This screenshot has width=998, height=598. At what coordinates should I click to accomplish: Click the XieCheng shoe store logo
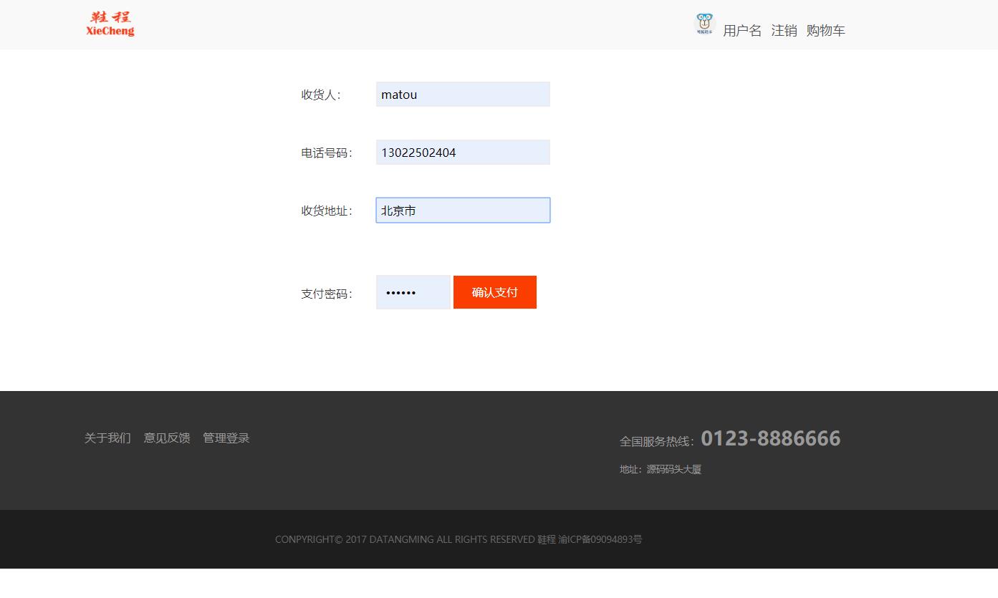[109, 24]
